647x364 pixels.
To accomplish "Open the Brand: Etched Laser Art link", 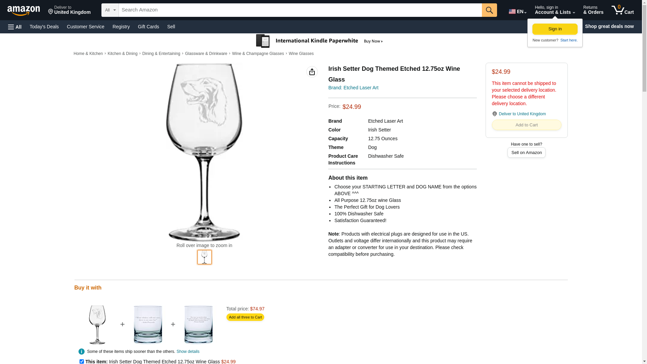I will pyautogui.click(x=353, y=88).
